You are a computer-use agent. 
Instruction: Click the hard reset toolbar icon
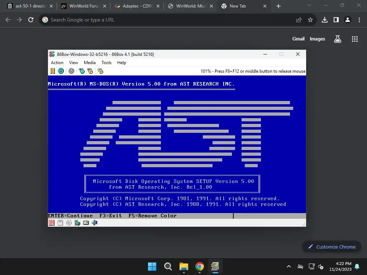click(x=61, y=71)
